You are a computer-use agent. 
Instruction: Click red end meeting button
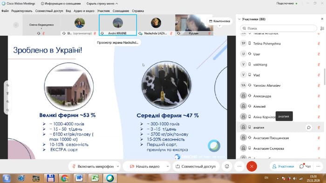[252, 166]
